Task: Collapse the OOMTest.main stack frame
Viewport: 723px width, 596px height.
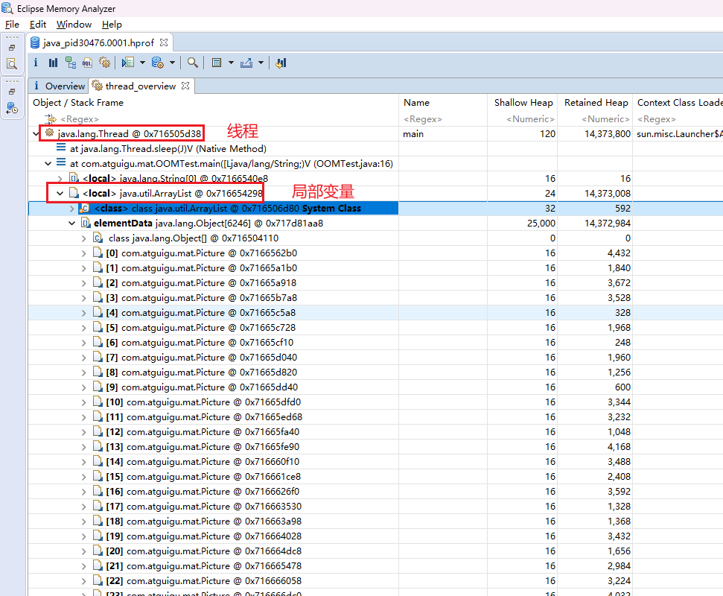Action: tap(48, 164)
